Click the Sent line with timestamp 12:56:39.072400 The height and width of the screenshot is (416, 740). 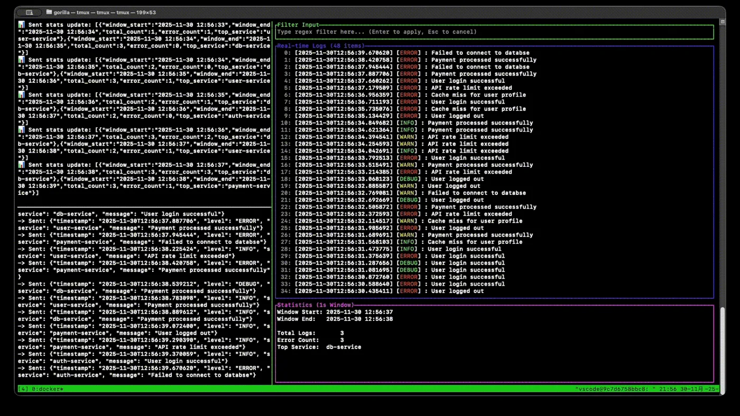click(144, 329)
